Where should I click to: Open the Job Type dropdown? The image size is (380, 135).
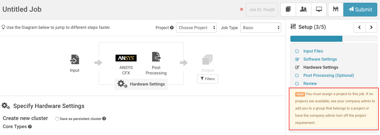261,28
